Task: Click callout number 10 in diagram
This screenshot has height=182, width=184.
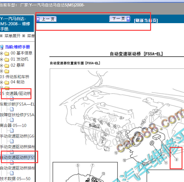Action: click(x=124, y=160)
